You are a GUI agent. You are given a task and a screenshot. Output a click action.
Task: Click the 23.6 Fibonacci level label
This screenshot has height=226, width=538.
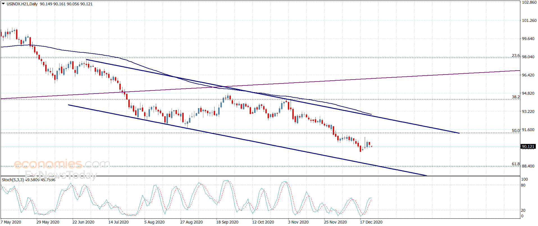coord(516,56)
